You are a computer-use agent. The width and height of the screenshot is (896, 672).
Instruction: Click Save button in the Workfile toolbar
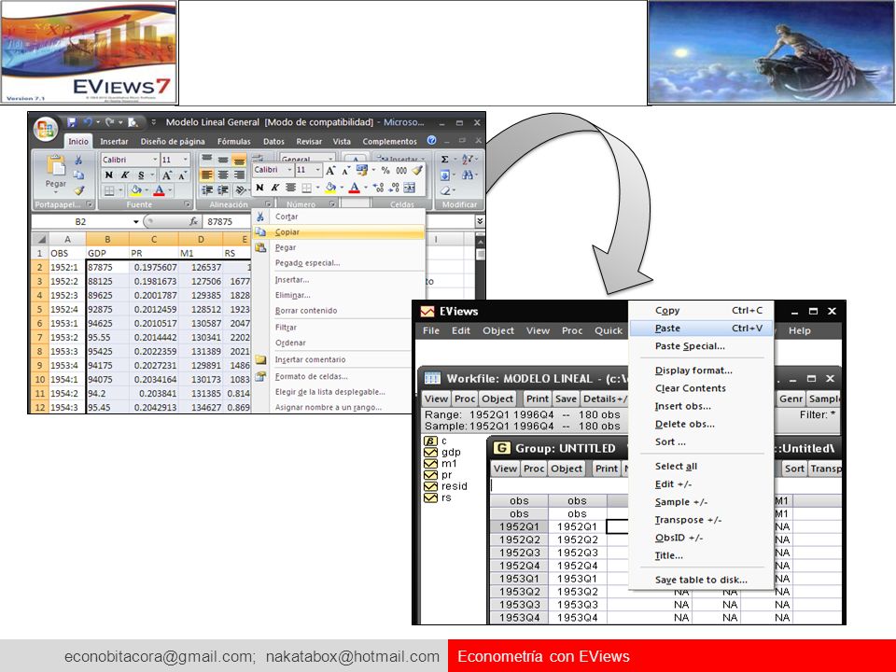tap(566, 399)
